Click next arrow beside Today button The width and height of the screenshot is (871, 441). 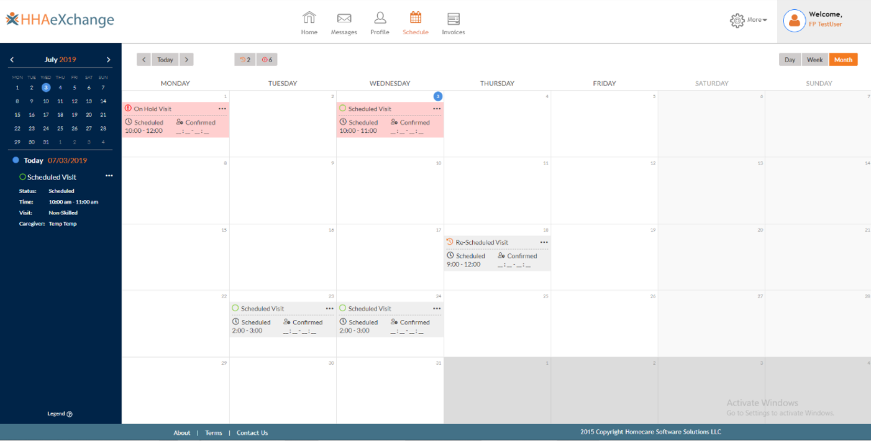tap(187, 60)
